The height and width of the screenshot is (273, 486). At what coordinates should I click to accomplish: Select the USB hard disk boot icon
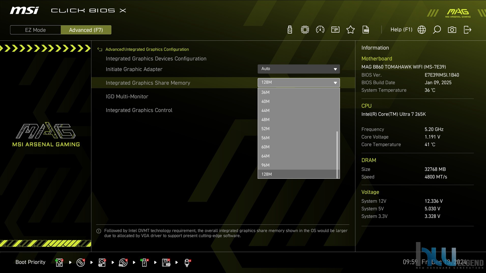pyautogui.click(x=102, y=262)
